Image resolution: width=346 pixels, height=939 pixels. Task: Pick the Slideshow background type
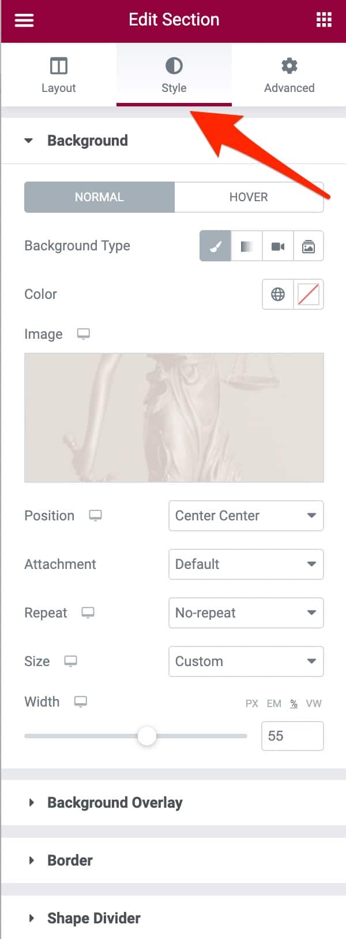309,246
